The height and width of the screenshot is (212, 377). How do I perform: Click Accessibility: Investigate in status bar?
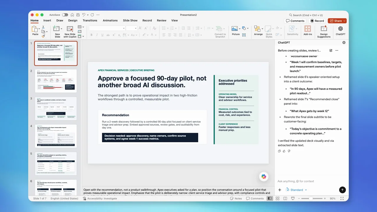100,198
